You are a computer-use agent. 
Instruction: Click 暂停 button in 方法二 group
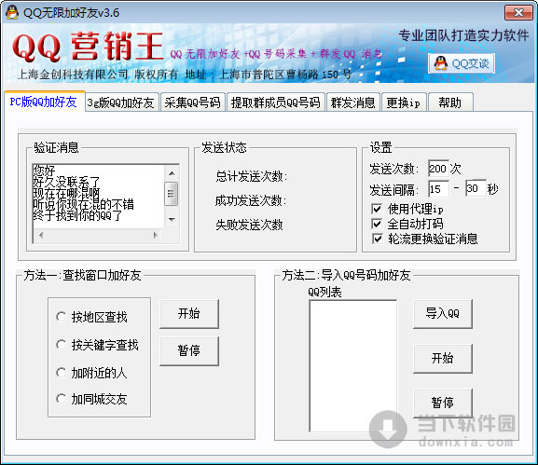point(443,403)
